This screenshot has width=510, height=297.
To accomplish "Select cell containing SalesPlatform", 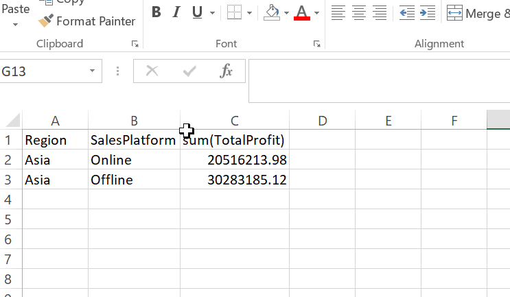I will point(134,140).
